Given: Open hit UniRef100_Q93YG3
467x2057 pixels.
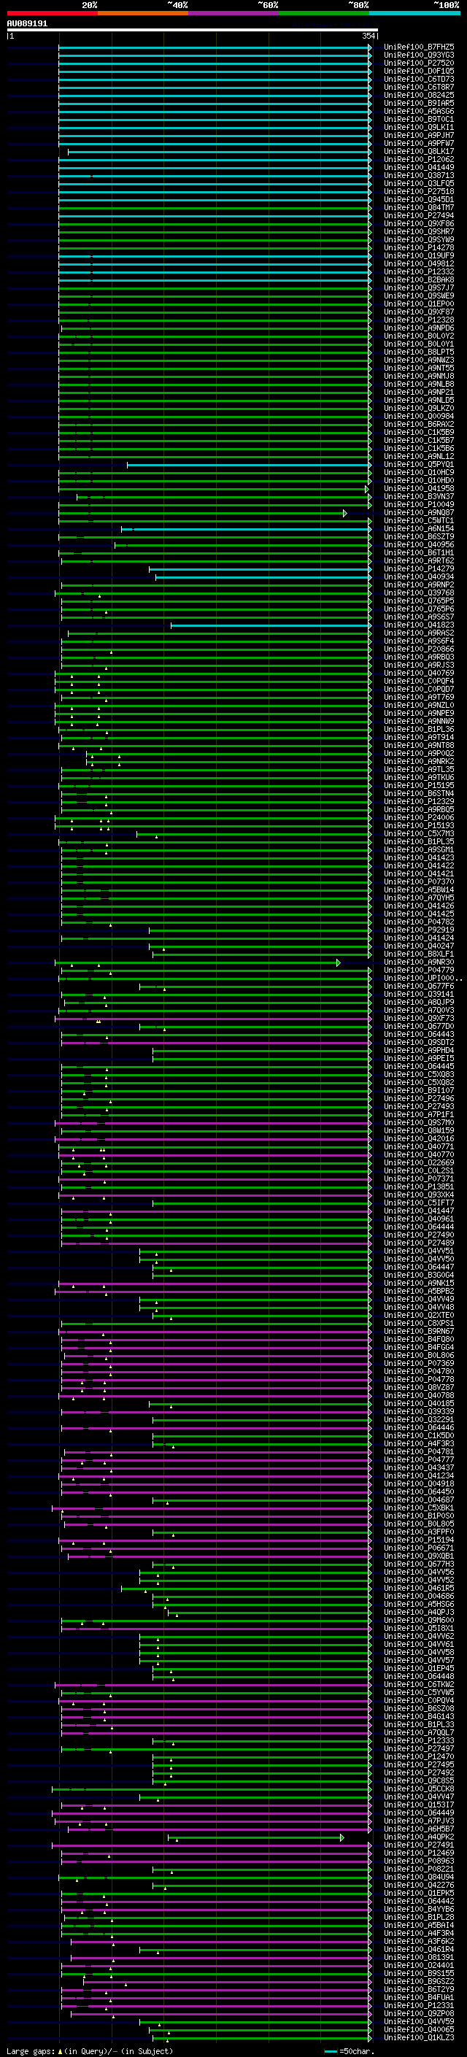Looking at the screenshot, I should (419, 55).
